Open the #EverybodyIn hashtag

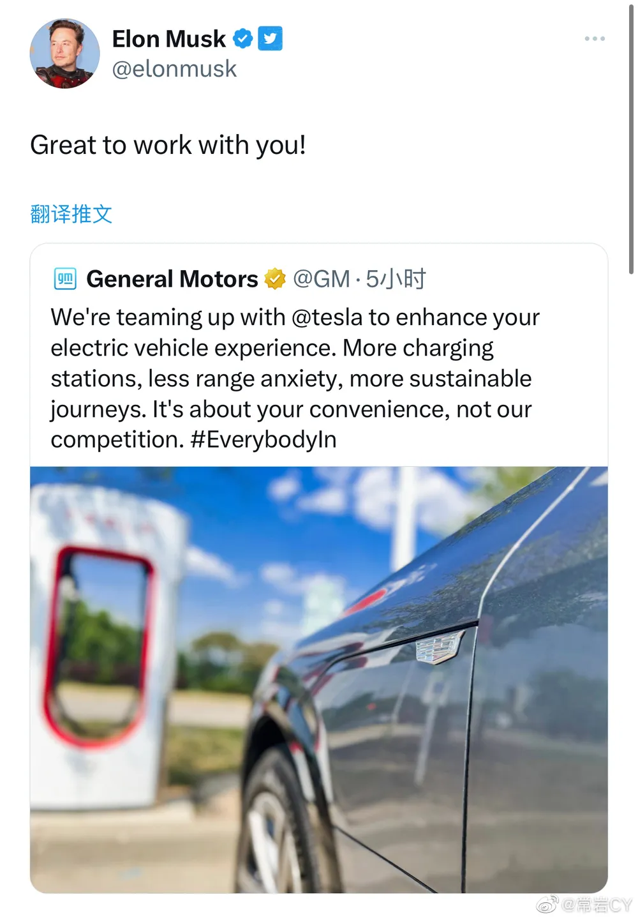click(x=263, y=440)
